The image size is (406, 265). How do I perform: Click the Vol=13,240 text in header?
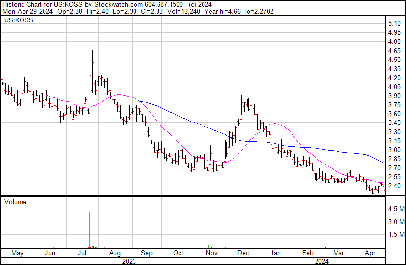pyautogui.click(x=173, y=11)
